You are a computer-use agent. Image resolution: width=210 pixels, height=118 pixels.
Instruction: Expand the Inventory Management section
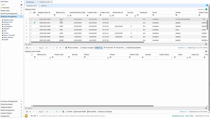[x=21, y=101]
